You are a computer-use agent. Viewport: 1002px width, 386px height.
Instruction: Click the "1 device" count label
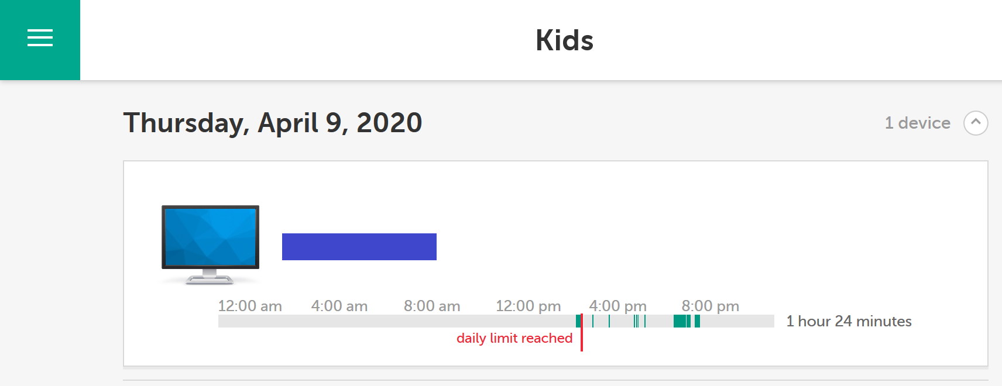click(917, 123)
